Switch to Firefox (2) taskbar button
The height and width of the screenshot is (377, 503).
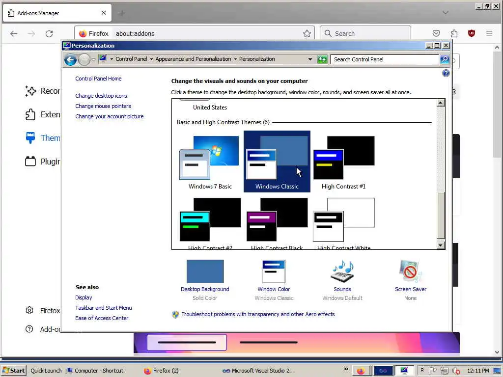[161, 371]
